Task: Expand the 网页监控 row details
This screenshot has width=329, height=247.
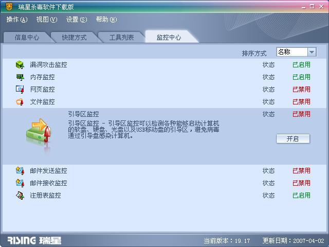Action: pos(164,90)
